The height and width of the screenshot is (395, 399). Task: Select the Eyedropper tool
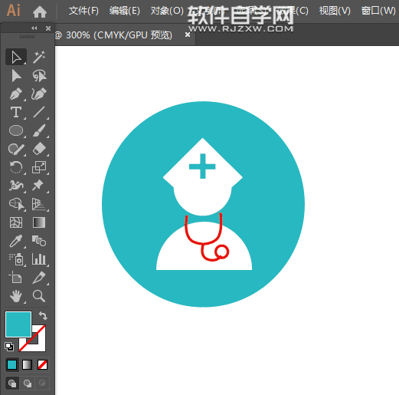[16, 241]
